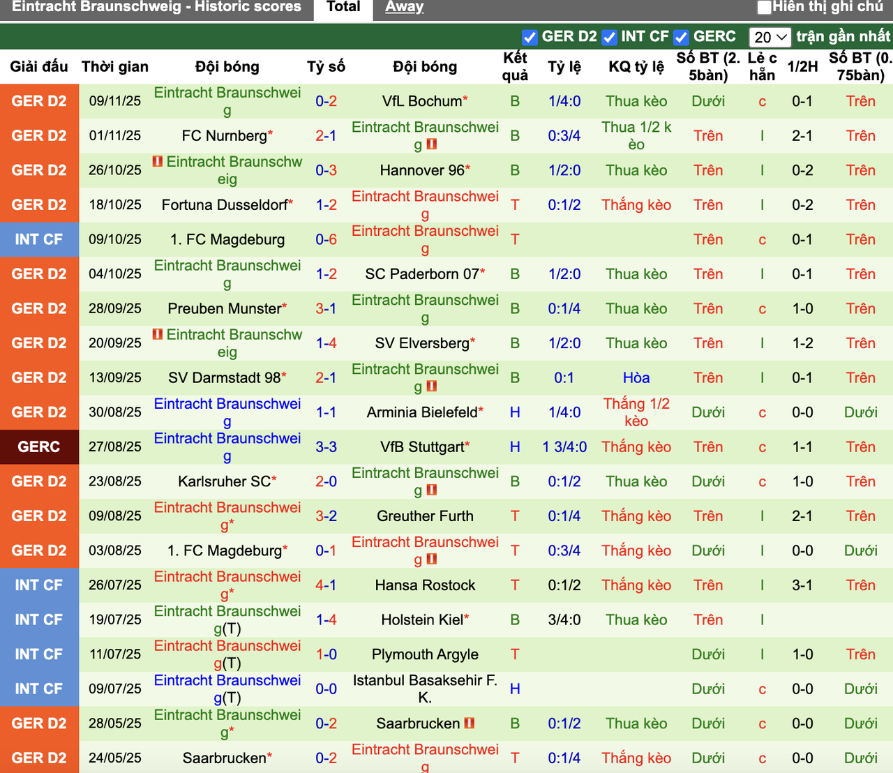Image resolution: width=893 pixels, height=773 pixels.
Task: Open VfL Bochum team link
Action: coord(422,101)
